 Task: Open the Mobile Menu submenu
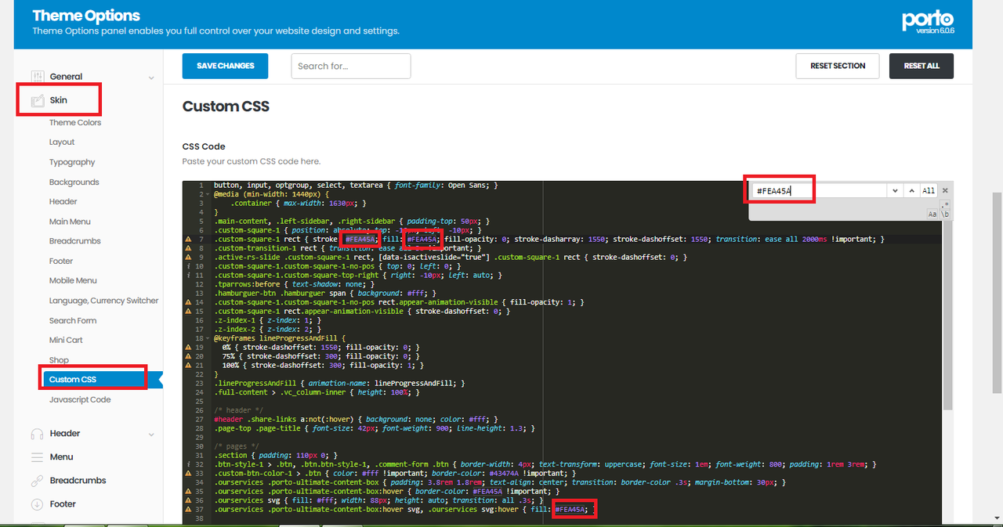(x=73, y=281)
